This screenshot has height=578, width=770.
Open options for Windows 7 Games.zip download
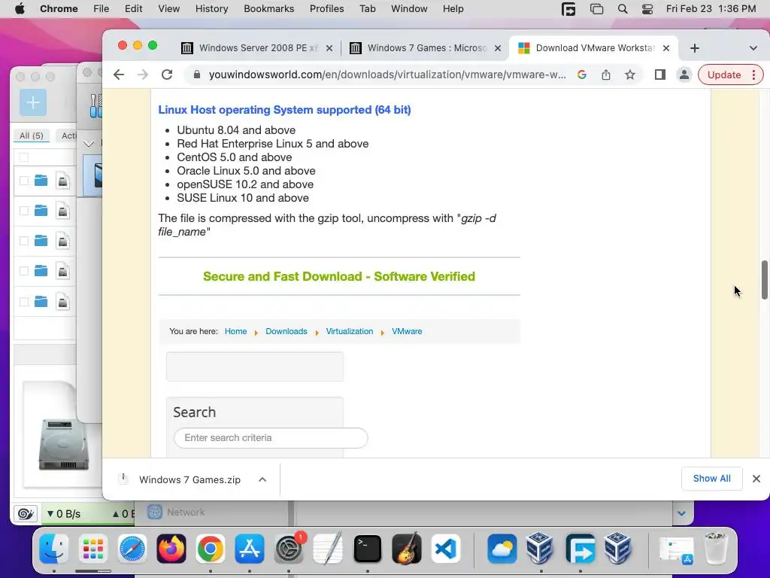pos(262,479)
